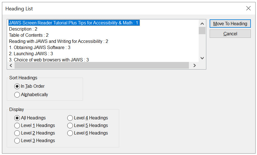The height and width of the screenshot is (155, 257).
Task: Select JAWS Screen Reader Tutorial heading
Action: (74, 23)
